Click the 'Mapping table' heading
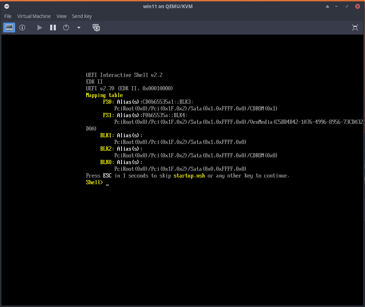The height and width of the screenshot is (307, 365). (x=104, y=95)
